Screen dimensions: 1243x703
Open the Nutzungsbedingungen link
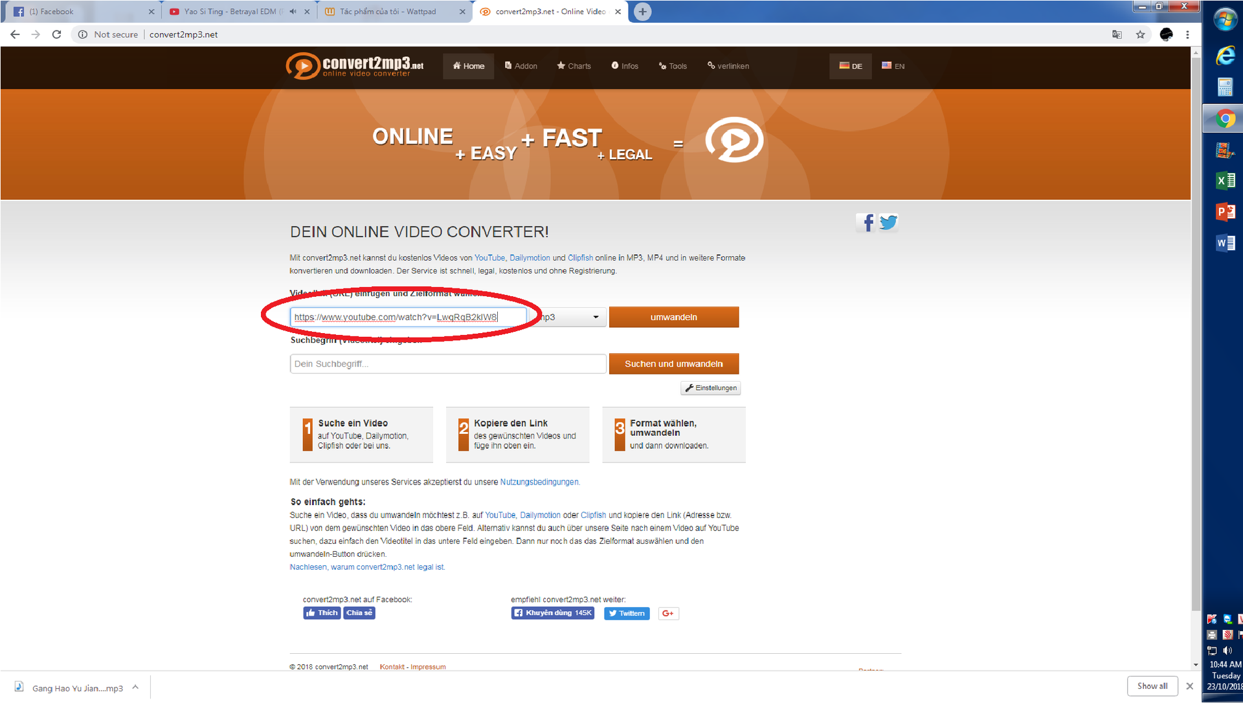point(539,482)
